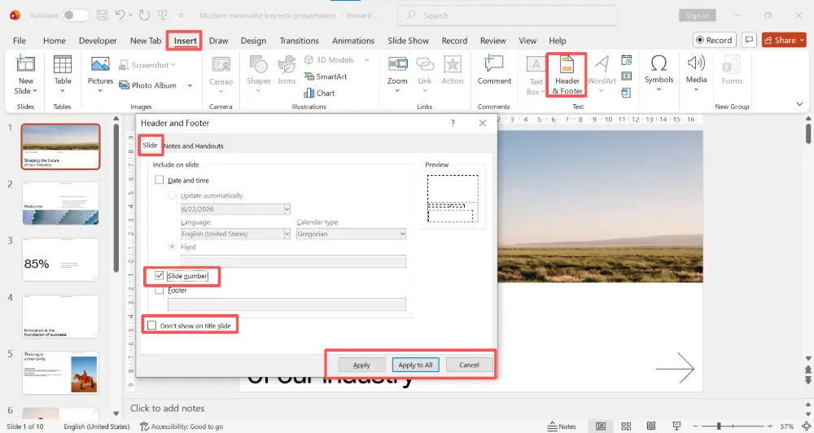Viewport: 814px width, 433px height.
Task: Click the zoom in plus button
Action: point(770,426)
